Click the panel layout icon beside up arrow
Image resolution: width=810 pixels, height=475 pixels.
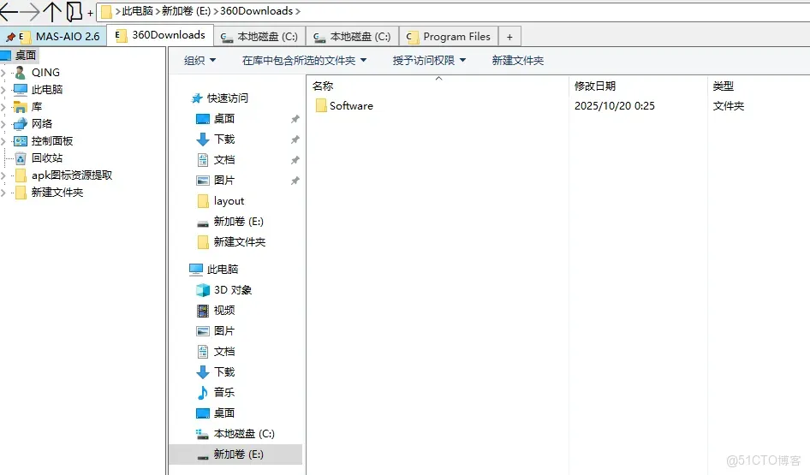point(74,11)
